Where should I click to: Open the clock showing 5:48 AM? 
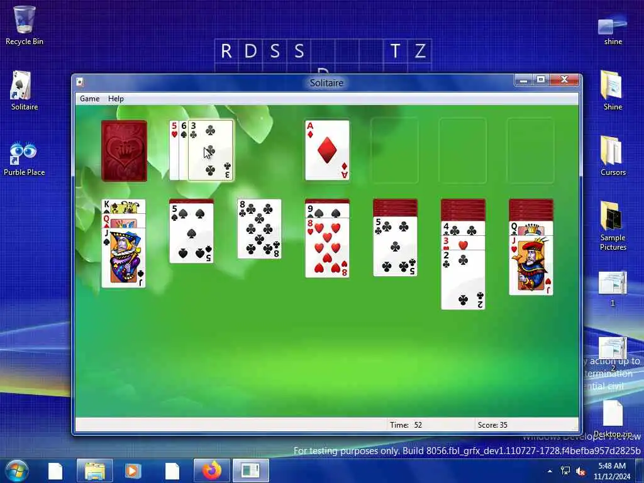click(612, 470)
